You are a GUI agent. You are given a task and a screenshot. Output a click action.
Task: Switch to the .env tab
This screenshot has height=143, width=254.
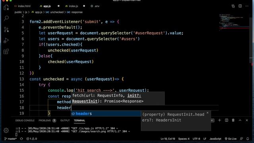pyautogui.click(x=95, y=6)
